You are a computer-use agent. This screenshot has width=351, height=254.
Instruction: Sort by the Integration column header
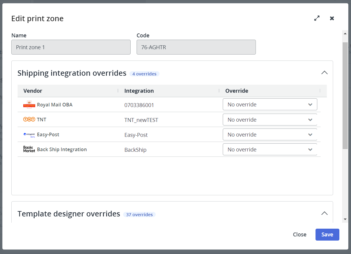click(x=139, y=91)
